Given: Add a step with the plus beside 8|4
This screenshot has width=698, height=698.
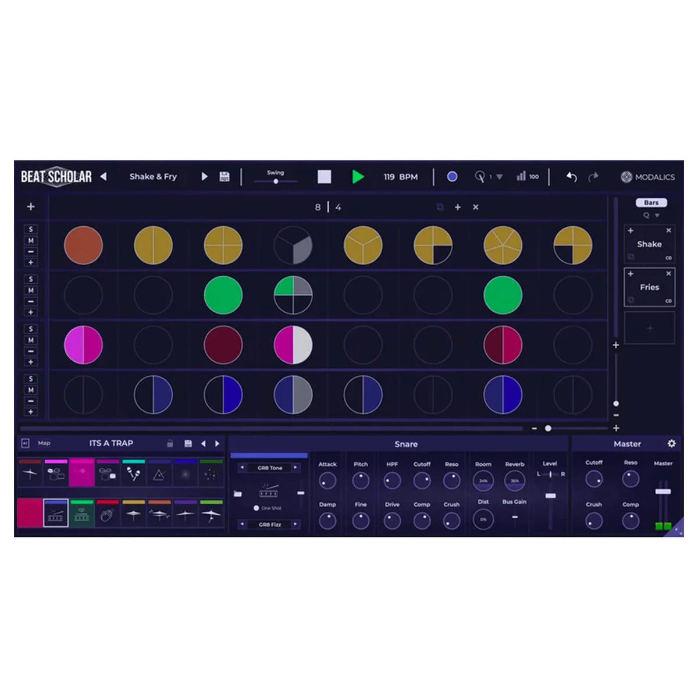Looking at the screenshot, I should pos(458,207).
